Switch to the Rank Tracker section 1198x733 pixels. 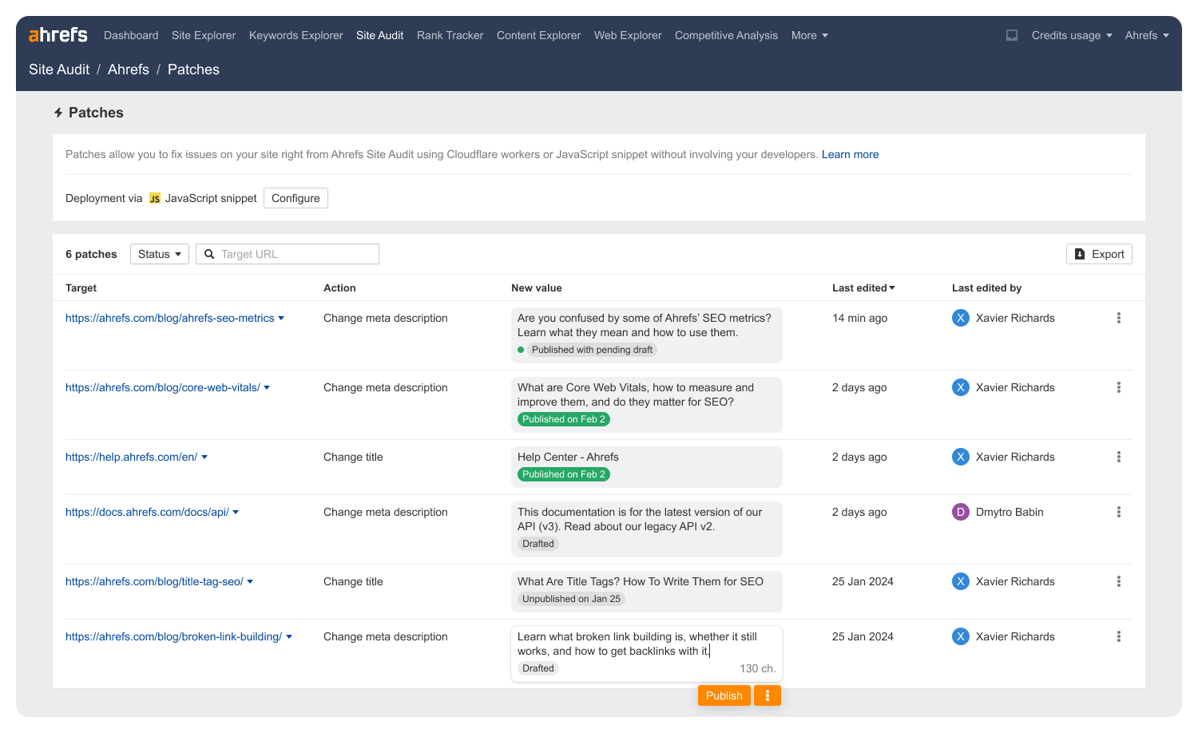pyautogui.click(x=450, y=35)
